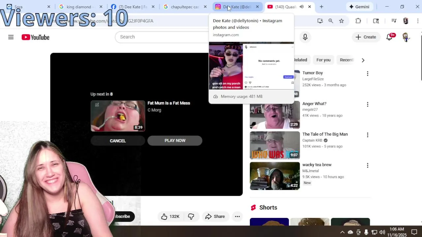Viewport: 422px width, 237px height.
Task: Click the Share button
Action: (x=215, y=216)
